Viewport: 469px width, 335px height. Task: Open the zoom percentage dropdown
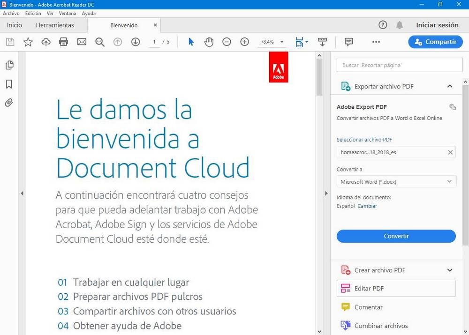click(x=281, y=42)
